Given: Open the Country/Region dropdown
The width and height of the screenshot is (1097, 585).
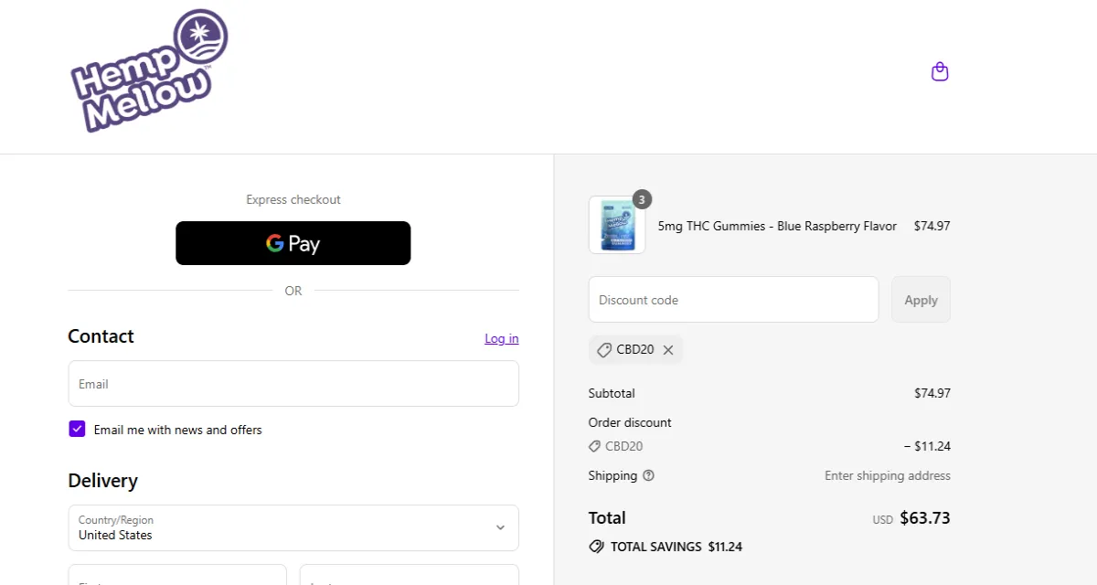Looking at the screenshot, I should click(x=293, y=527).
